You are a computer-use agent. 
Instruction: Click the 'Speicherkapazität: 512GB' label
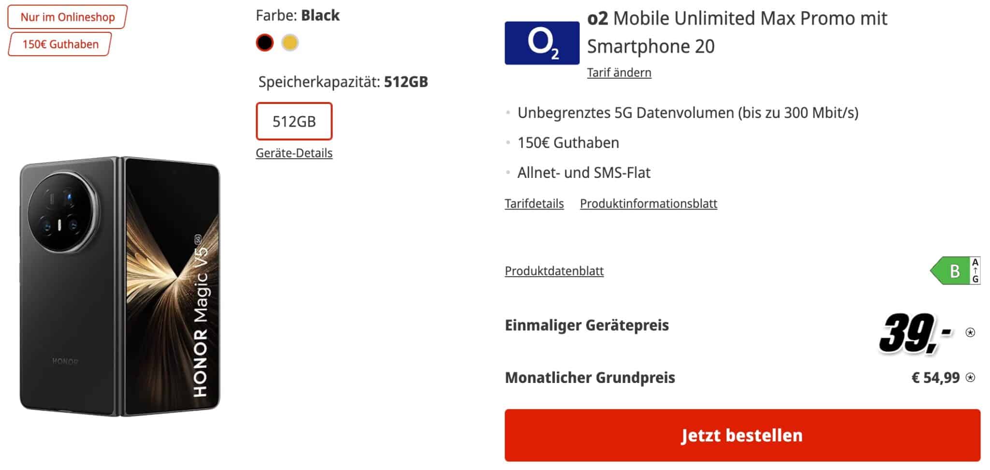click(x=343, y=82)
